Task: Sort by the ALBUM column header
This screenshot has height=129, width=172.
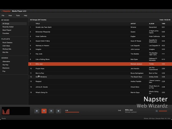Action: [152, 24]
